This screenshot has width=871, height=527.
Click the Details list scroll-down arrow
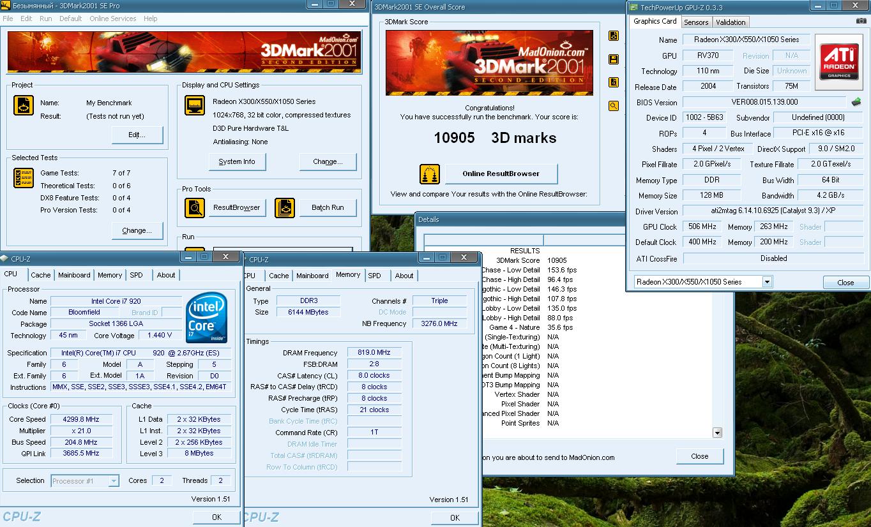pyautogui.click(x=717, y=433)
